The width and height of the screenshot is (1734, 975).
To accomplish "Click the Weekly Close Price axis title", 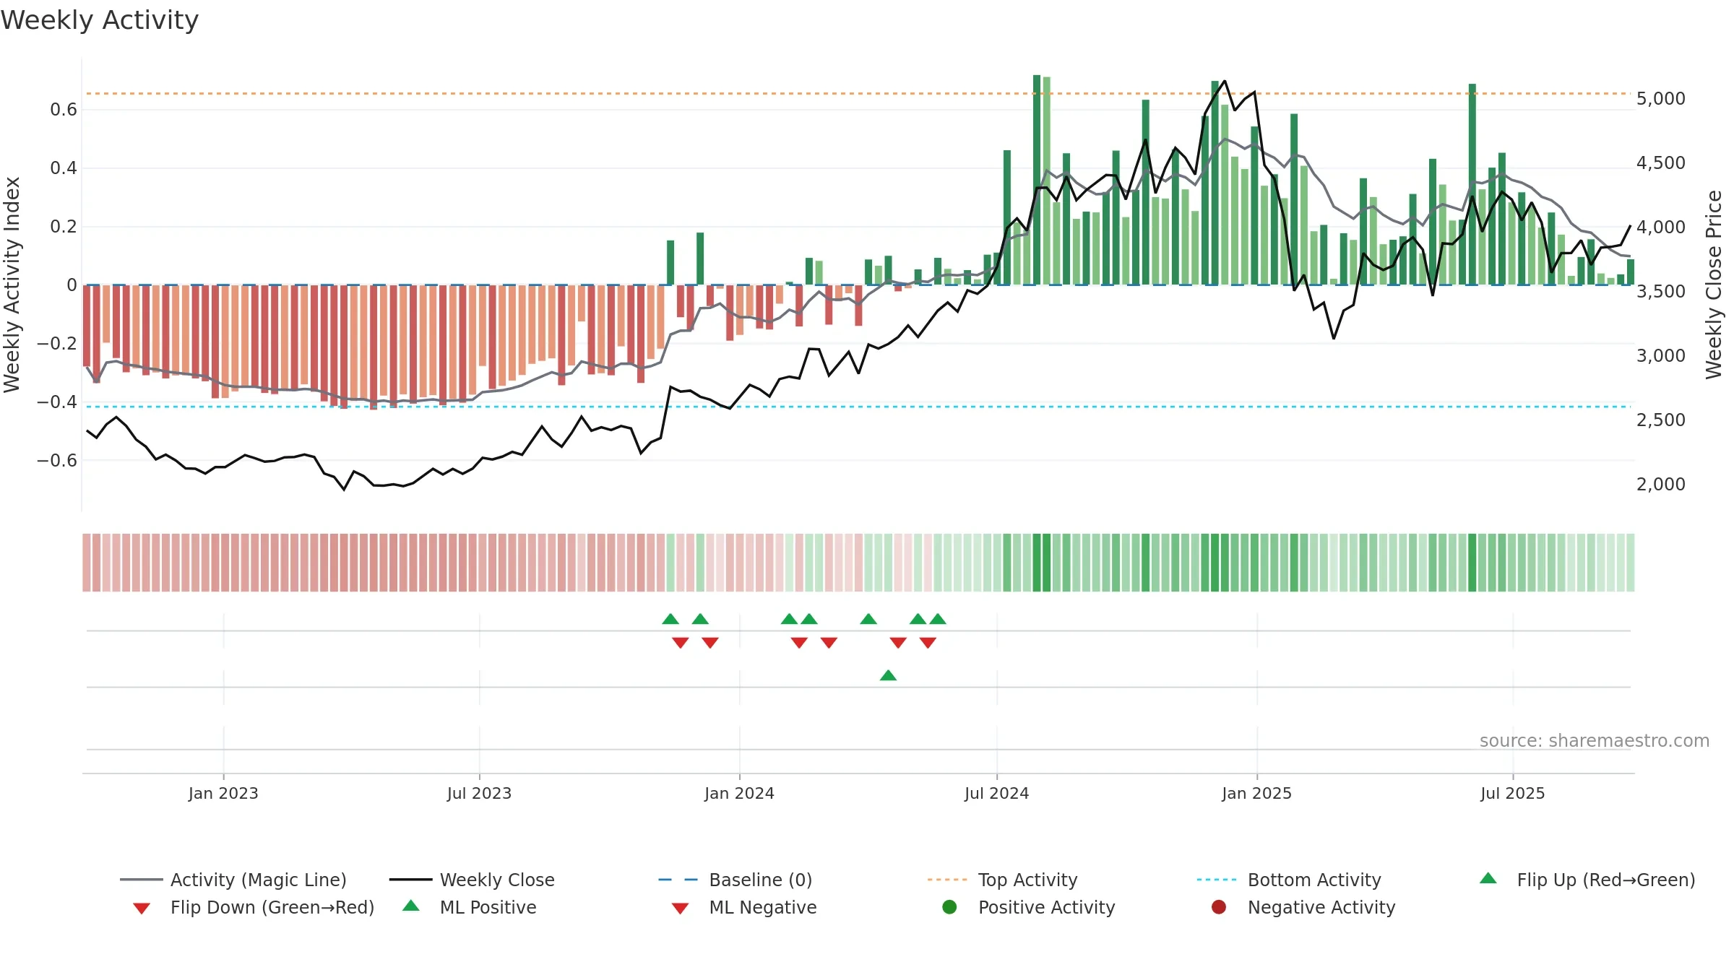I will [x=1714, y=285].
